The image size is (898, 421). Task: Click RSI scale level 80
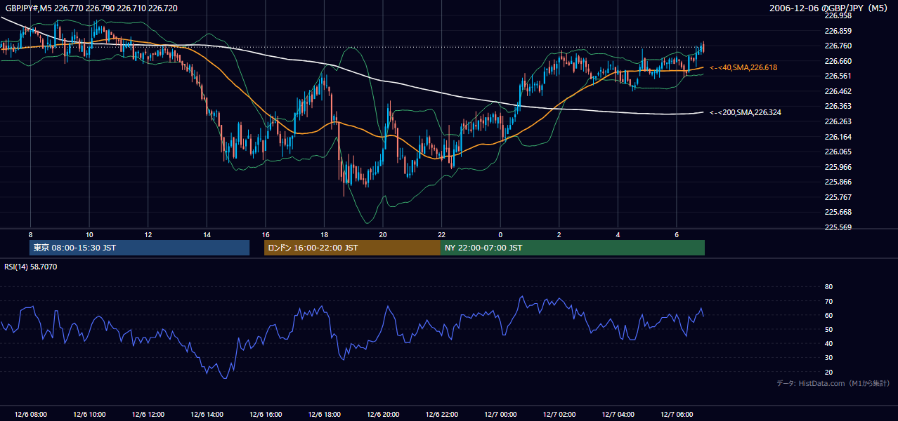click(828, 287)
